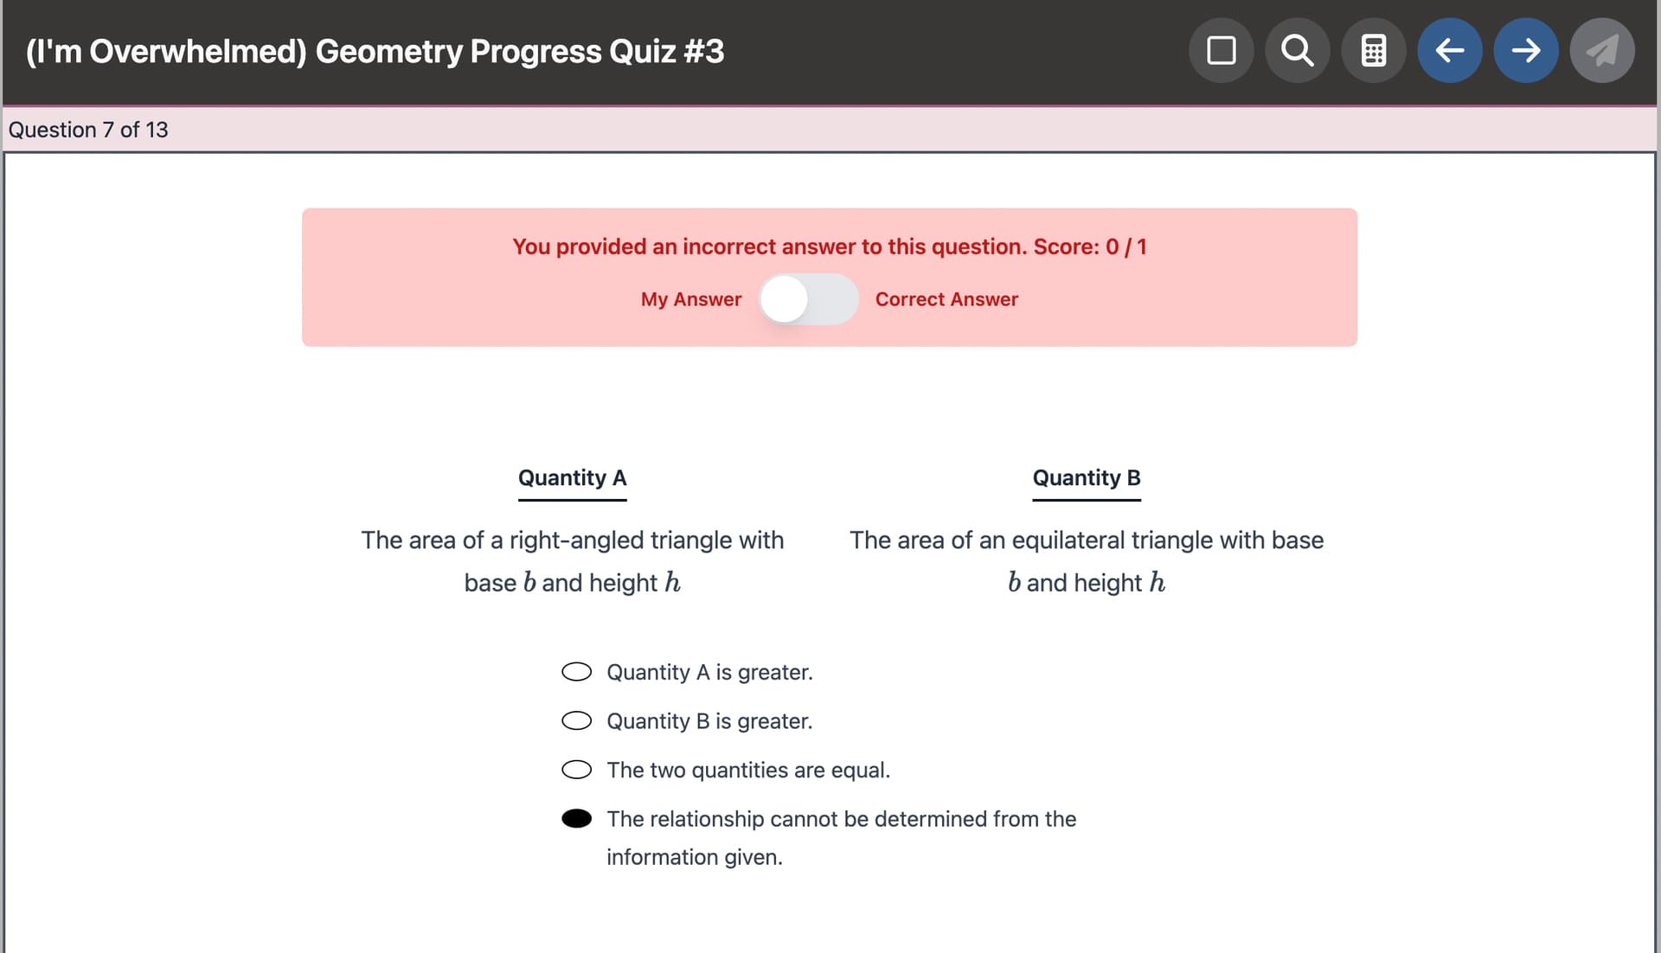The image size is (1661, 953).
Task: Toggle My Answer / Correct Answer switch
Action: [808, 299]
